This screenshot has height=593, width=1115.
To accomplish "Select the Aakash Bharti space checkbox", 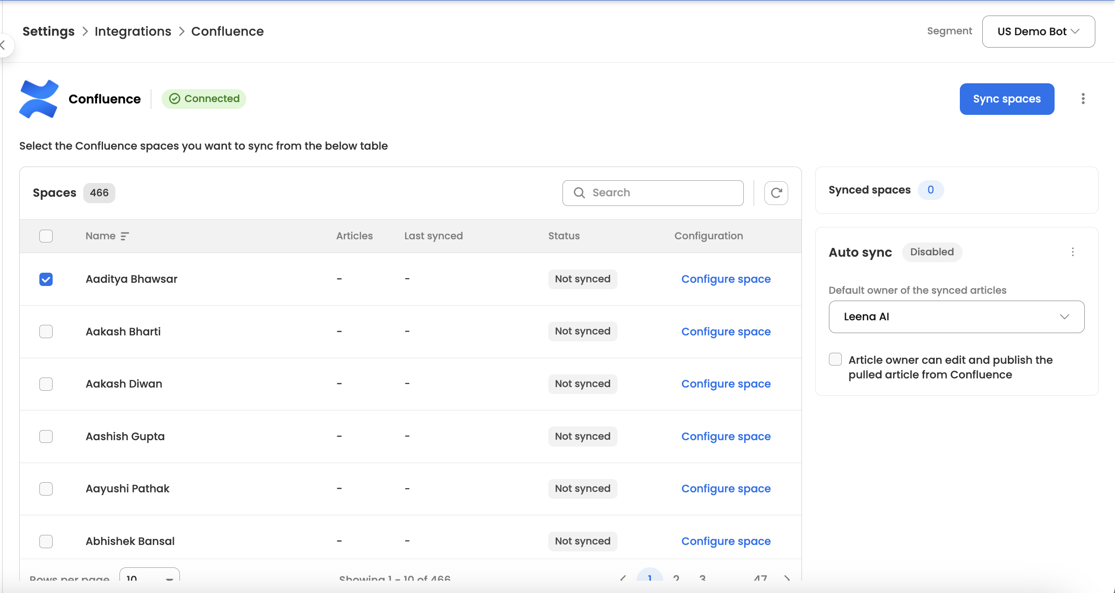I will point(46,331).
